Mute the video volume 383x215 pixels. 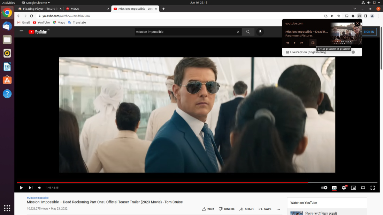point(40,188)
